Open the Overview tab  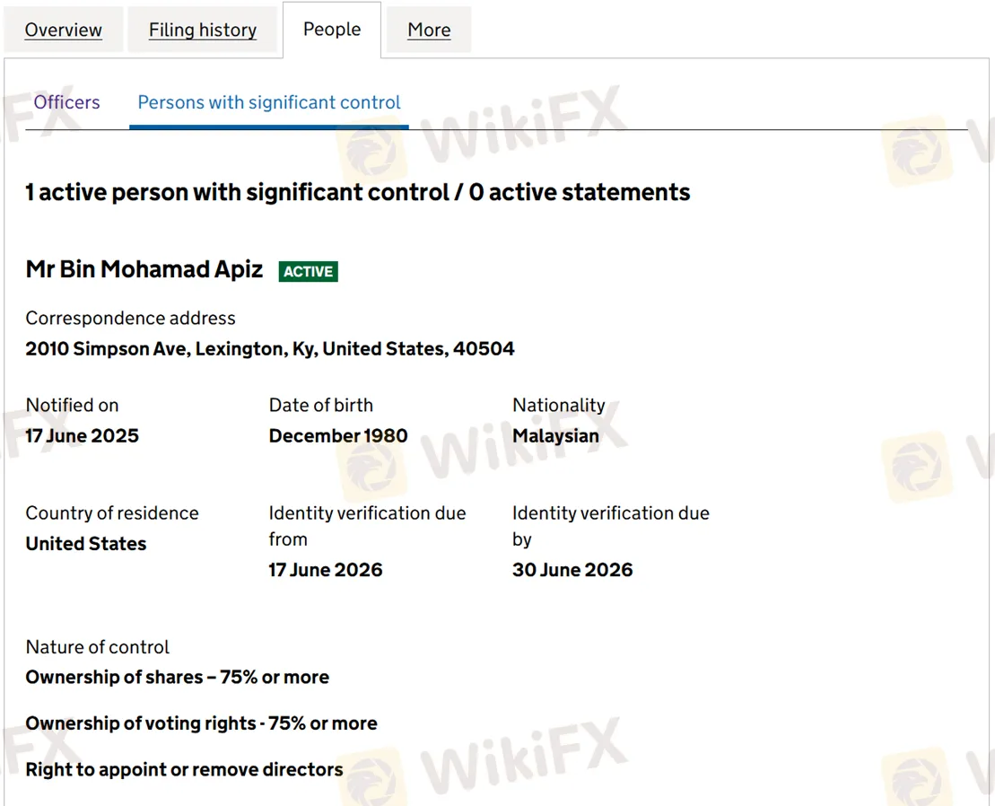64,31
